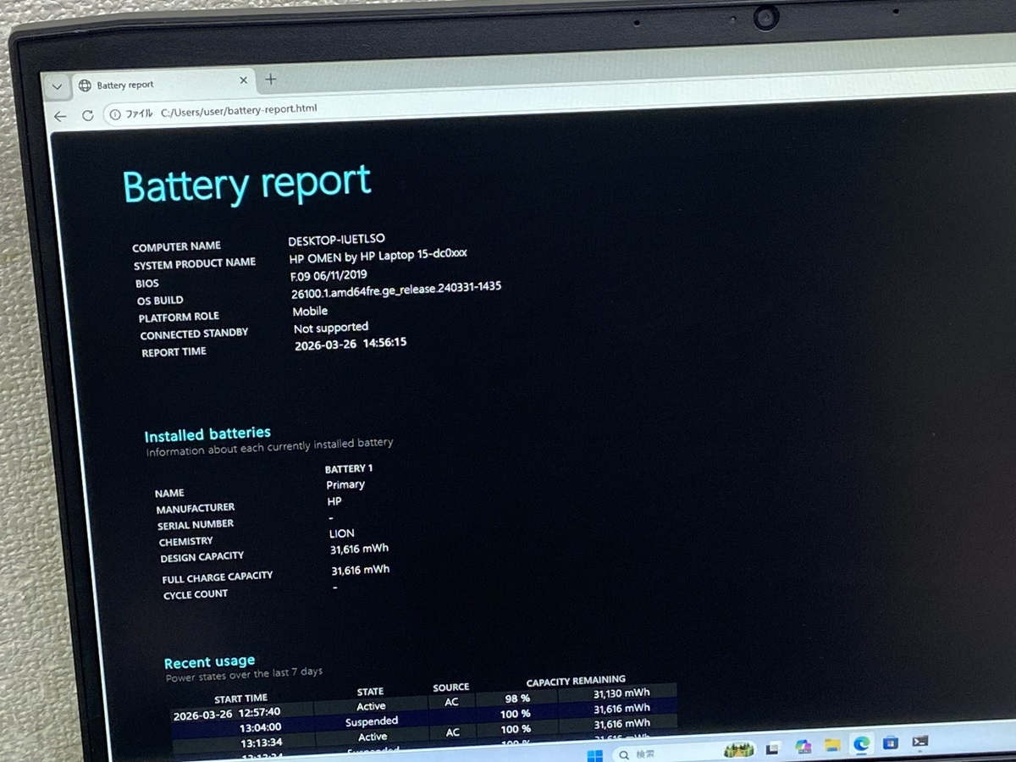Screen dimensions: 1016x762
Task: Click the Recent usage section heading
Action: (x=209, y=662)
